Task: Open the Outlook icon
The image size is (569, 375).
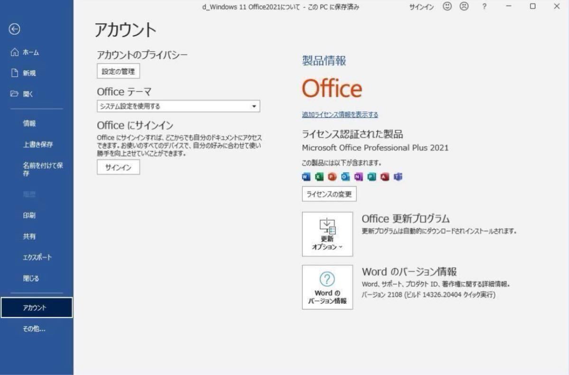Action: (345, 177)
